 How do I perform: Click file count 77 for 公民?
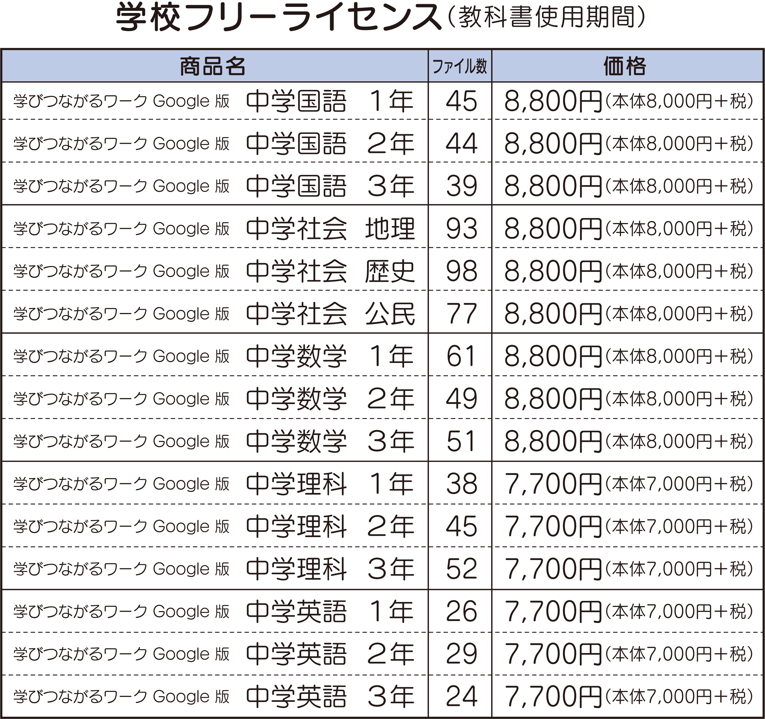click(x=461, y=314)
